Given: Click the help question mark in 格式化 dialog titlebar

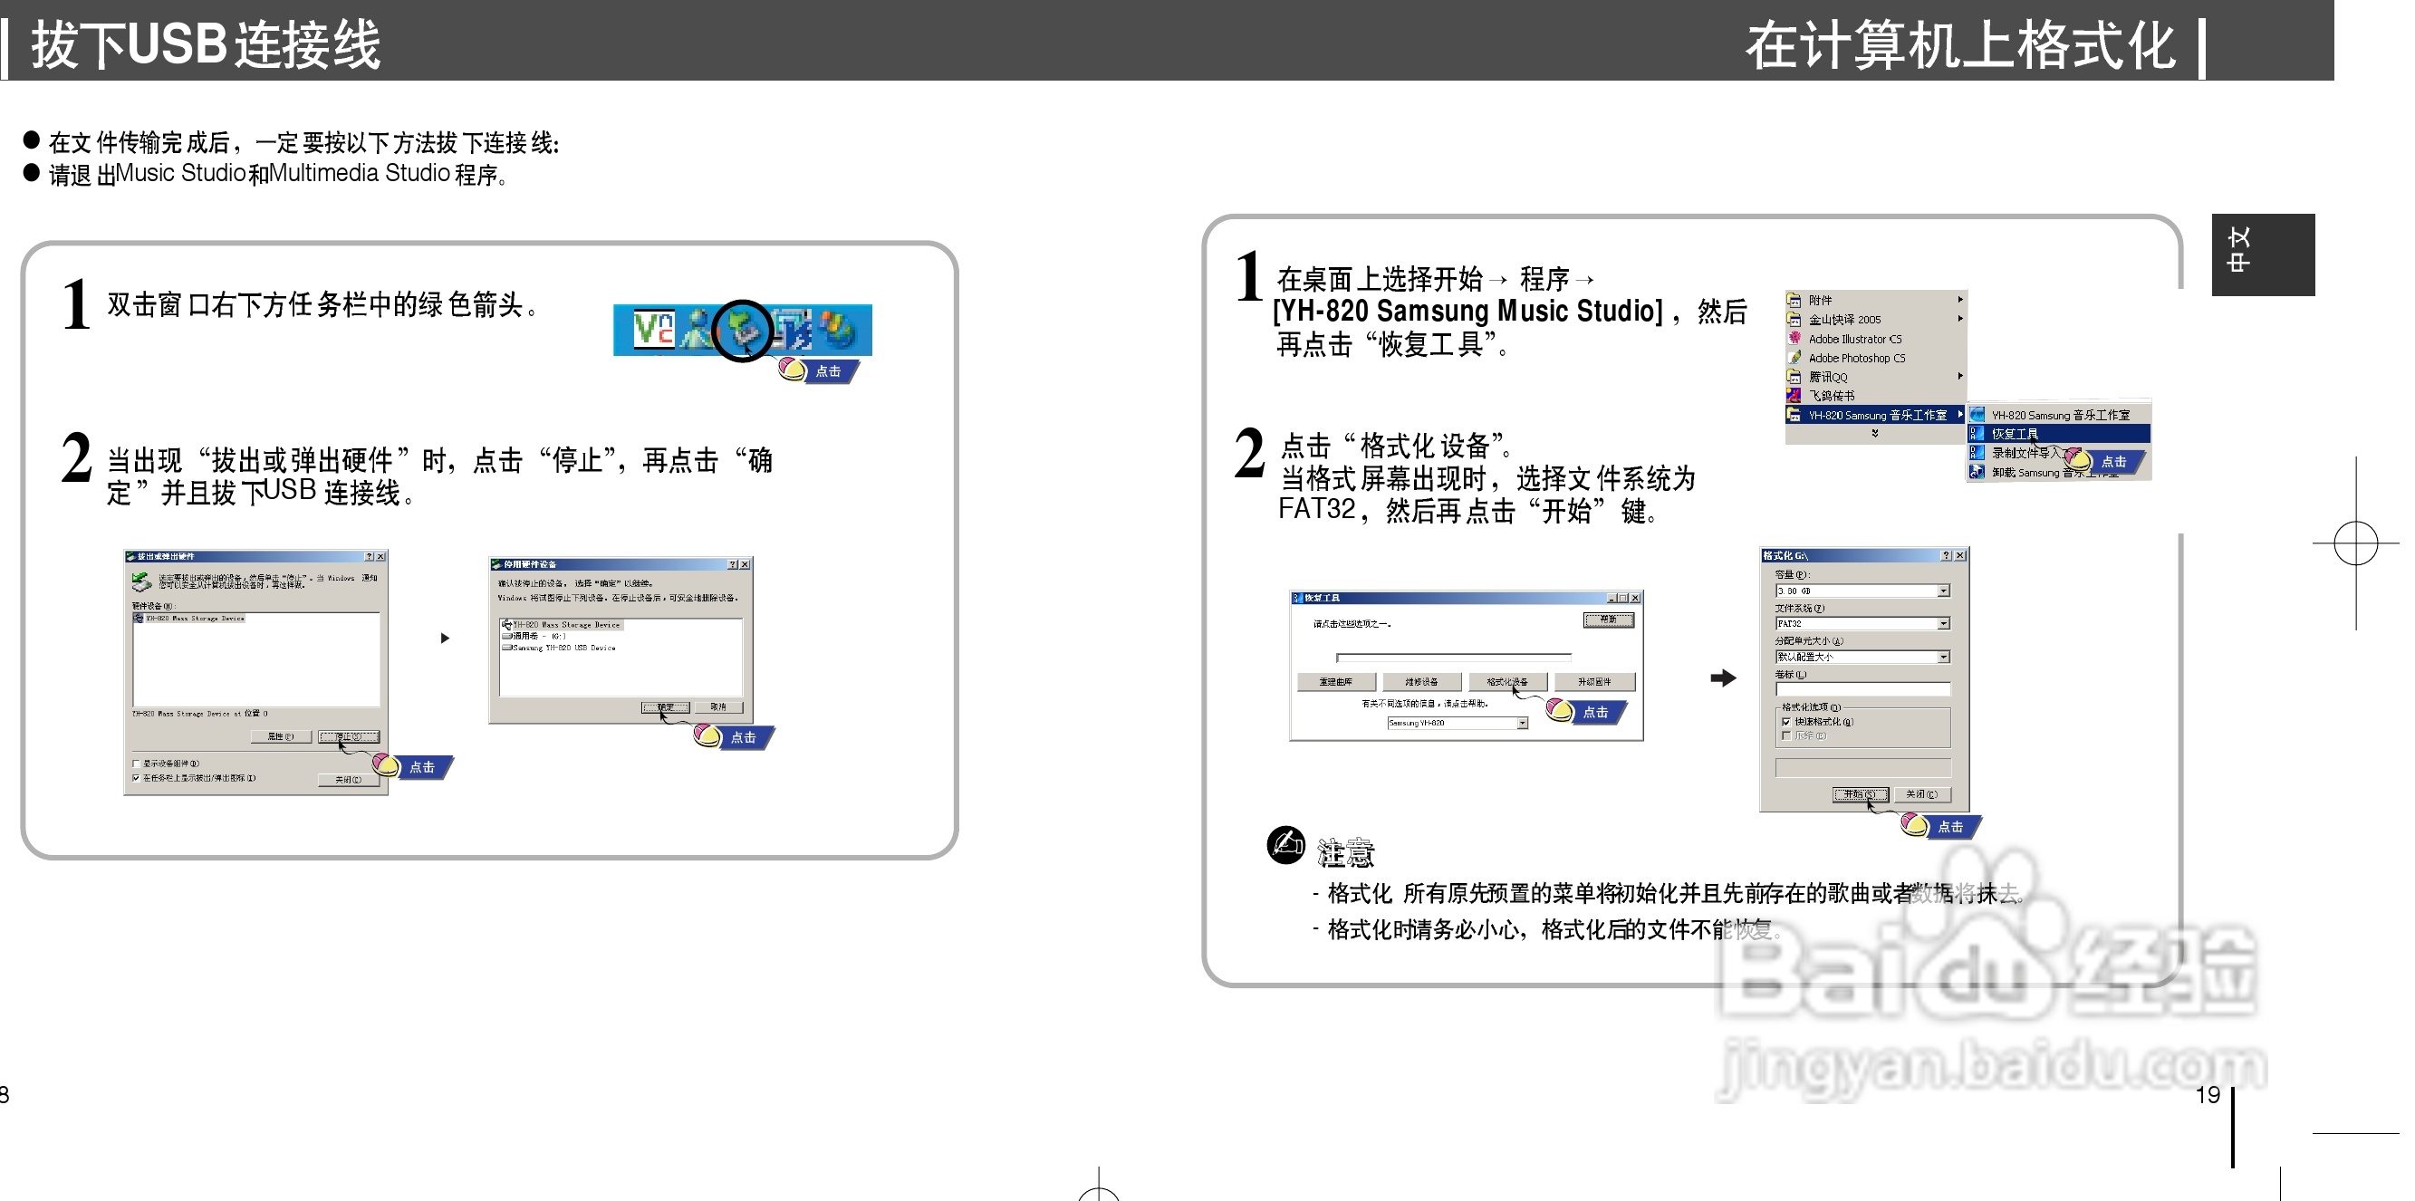Looking at the screenshot, I should pyautogui.click(x=1945, y=556).
